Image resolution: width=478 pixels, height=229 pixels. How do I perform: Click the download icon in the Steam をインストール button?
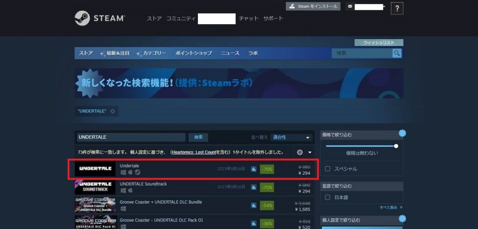pos(292,7)
